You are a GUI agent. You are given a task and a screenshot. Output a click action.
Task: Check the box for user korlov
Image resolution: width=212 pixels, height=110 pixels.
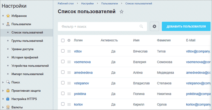coord(63,104)
